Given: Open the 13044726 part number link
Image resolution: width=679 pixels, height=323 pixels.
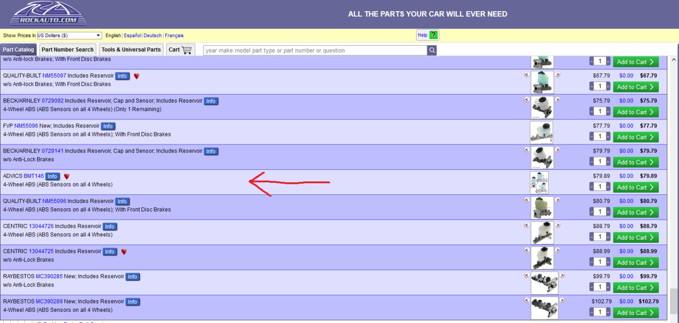Looking at the screenshot, I should click(x=41, y=226).
